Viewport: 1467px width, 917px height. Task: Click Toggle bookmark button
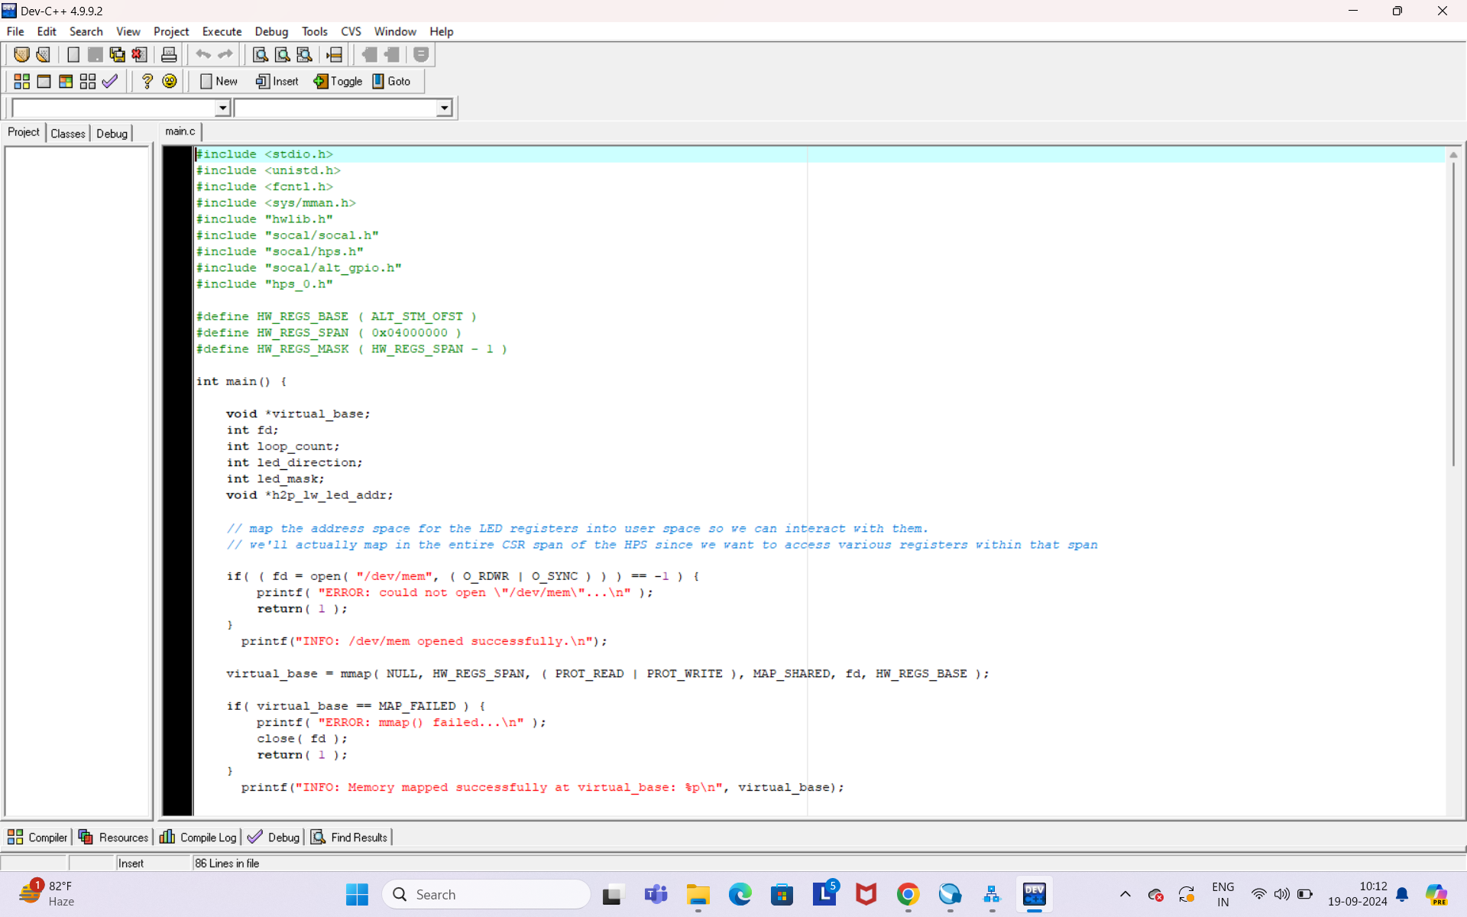pos(338,81)
